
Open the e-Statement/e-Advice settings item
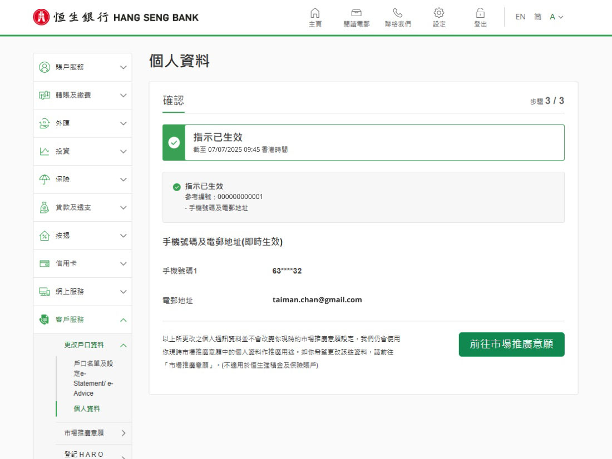[93, 378]
